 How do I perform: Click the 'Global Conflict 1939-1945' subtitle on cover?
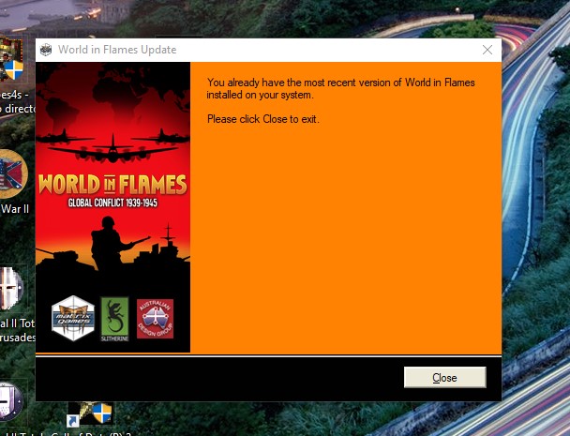click(x=112, y=203)
